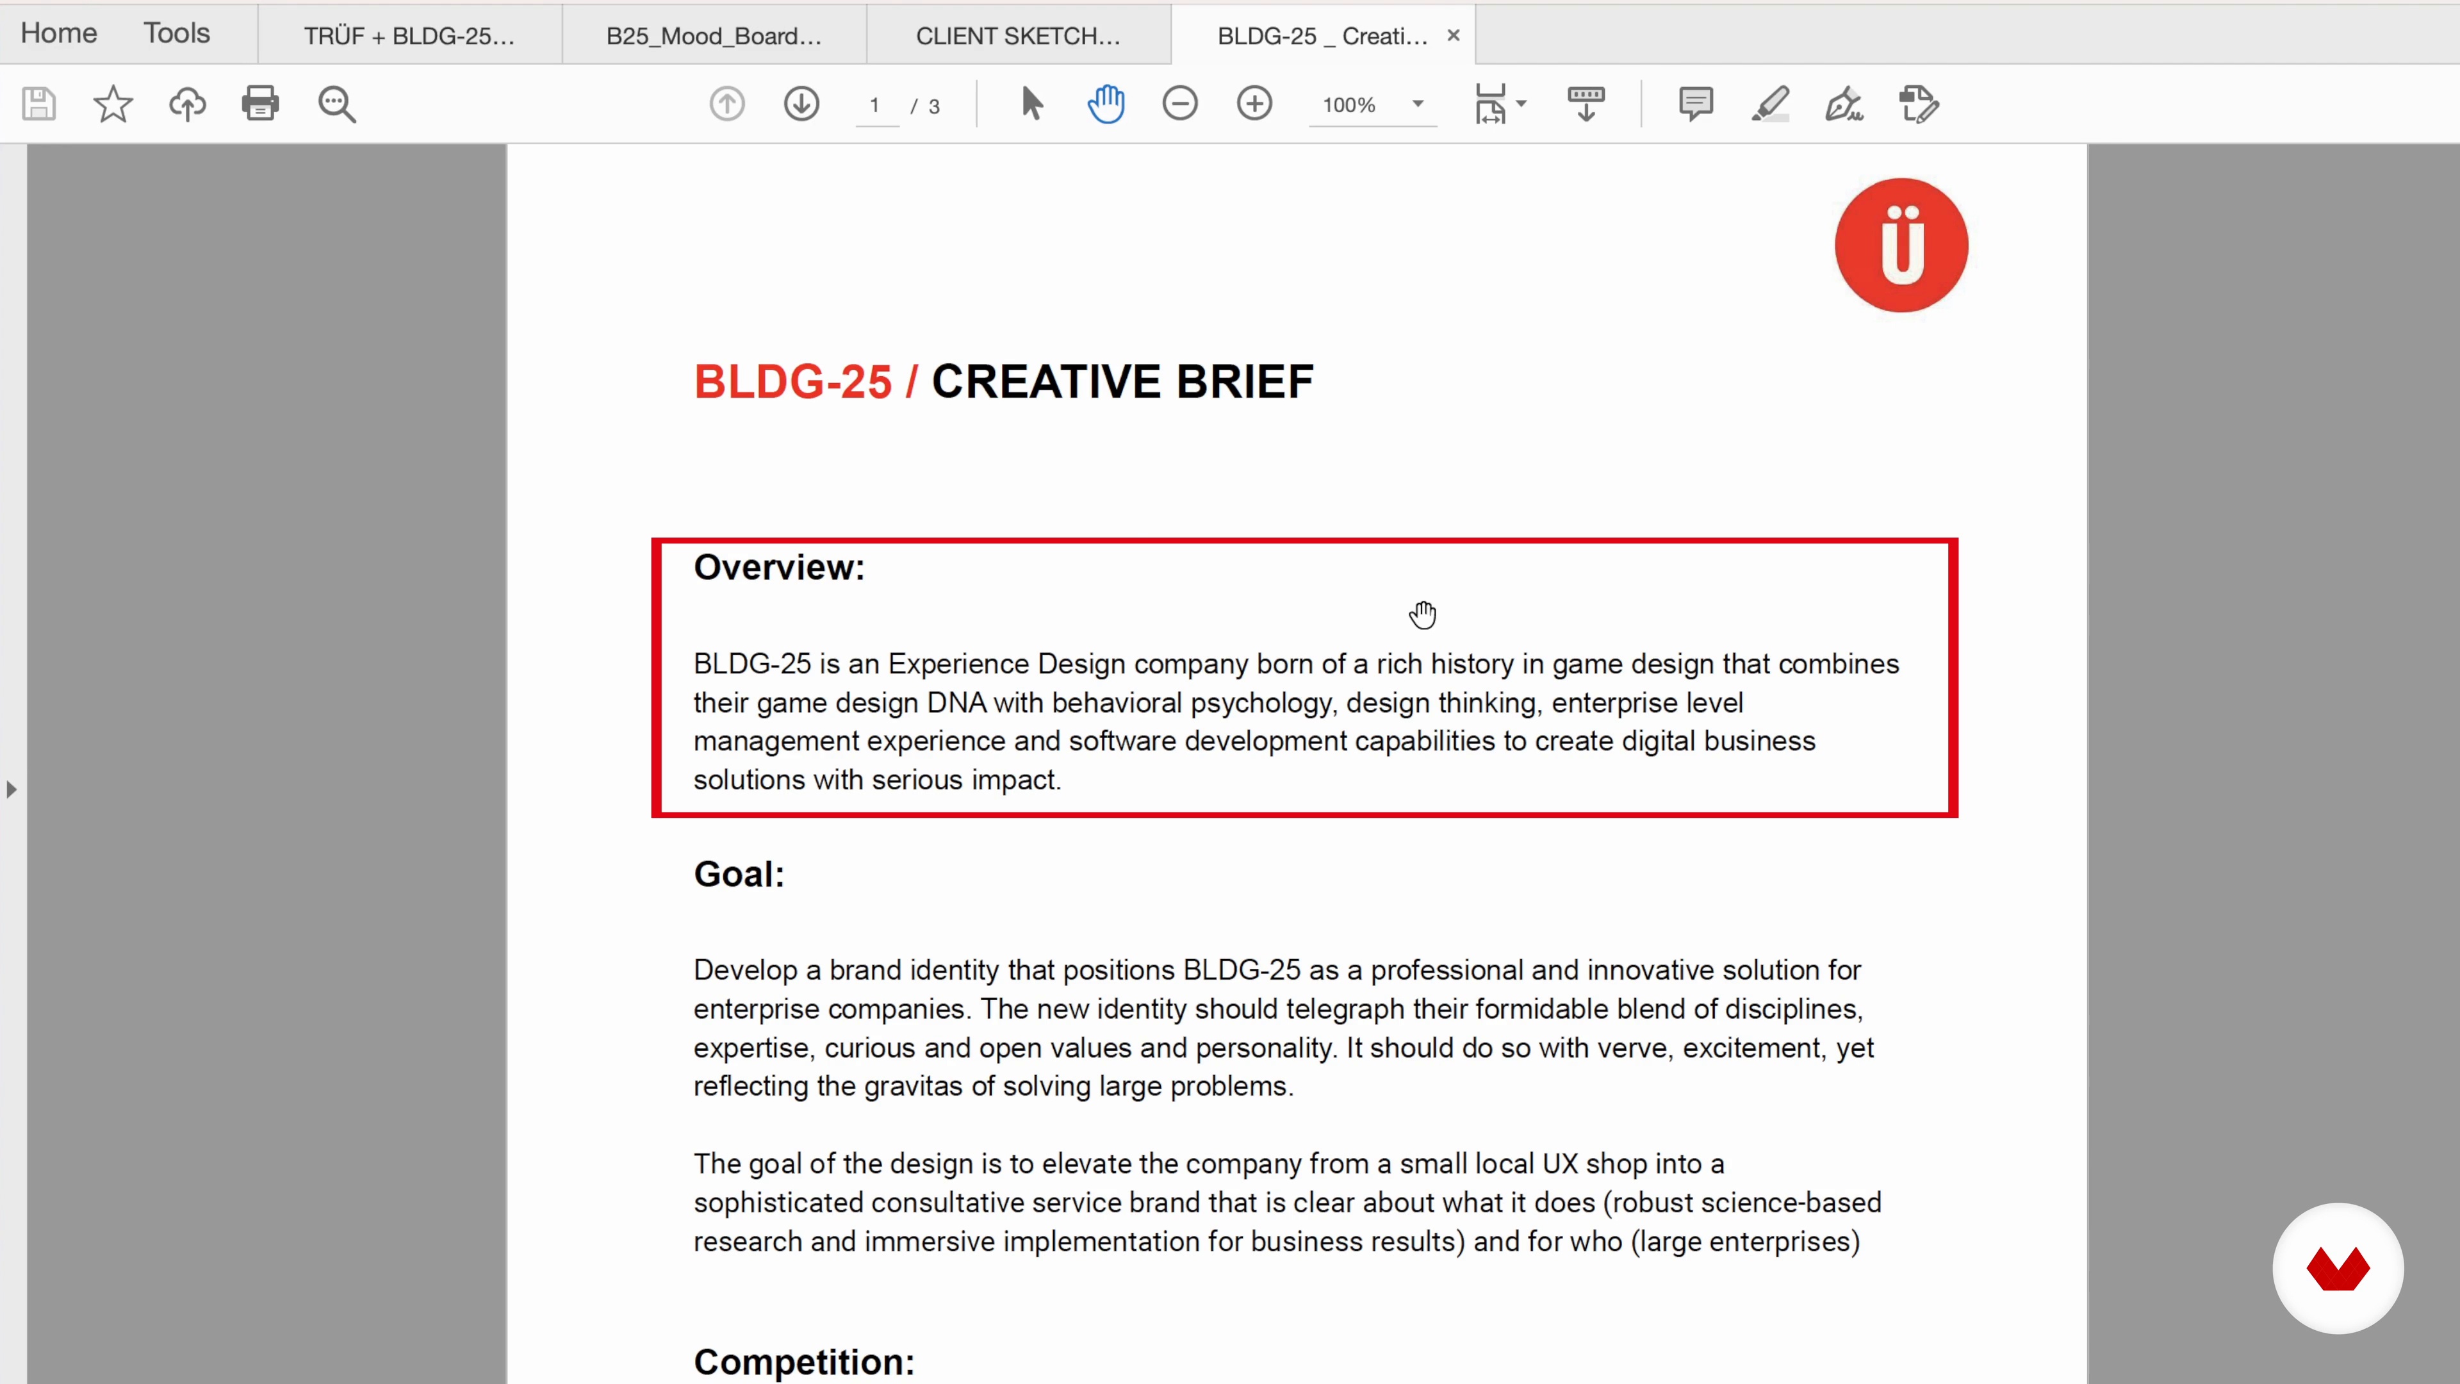2460x1384 pixels.
Task: Click the red chevron logo badge
Action: [2338, 1269]
